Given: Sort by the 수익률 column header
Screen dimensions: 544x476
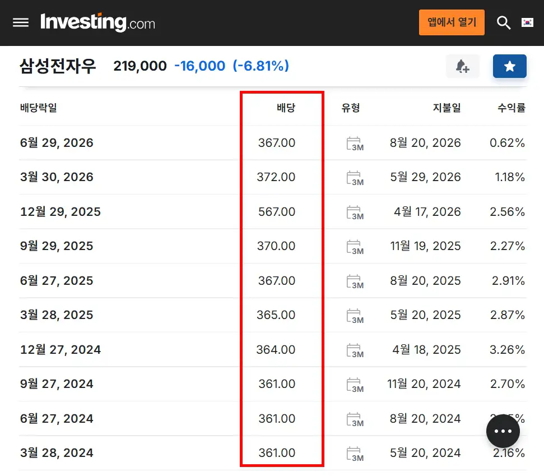Looking at the screenshot, I should 512,108.
